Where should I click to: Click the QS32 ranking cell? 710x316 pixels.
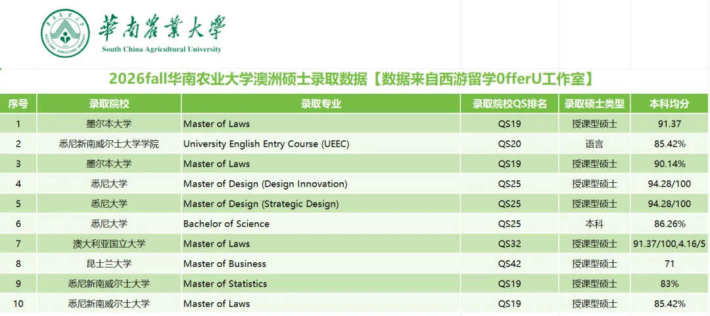tap(510, 244)
